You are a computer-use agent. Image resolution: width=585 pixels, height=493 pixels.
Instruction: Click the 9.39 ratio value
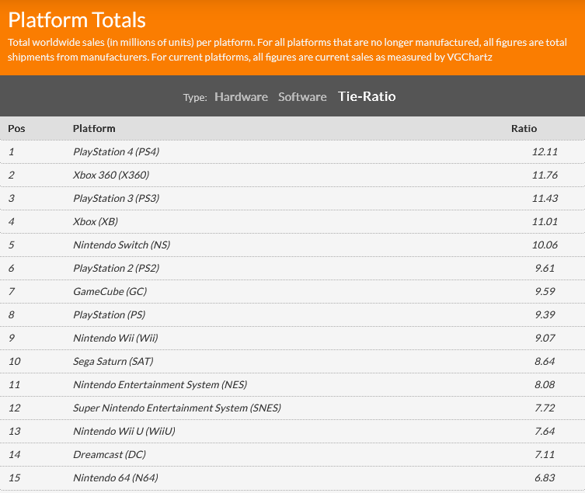(x=545, y=314)
